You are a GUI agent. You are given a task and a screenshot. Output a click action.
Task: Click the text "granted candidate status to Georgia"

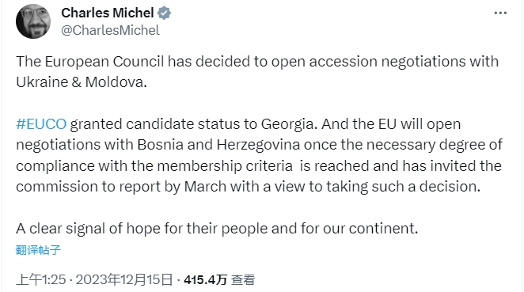click(192, 124)
